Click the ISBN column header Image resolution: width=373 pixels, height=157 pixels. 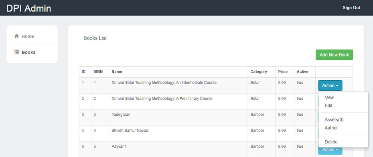pyautogui.click(x=98, y=72)
